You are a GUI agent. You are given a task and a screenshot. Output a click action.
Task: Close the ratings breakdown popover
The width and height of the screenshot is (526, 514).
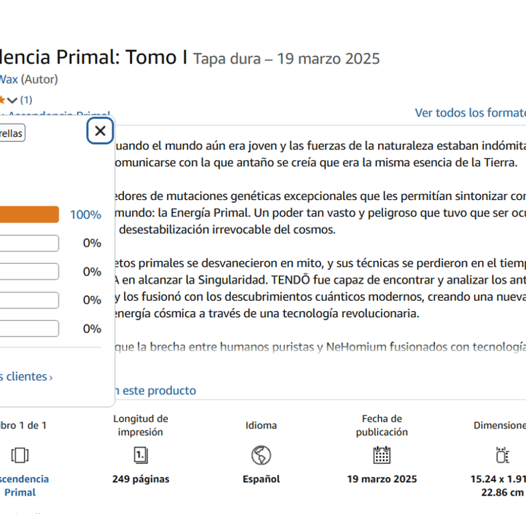point(100,131)
